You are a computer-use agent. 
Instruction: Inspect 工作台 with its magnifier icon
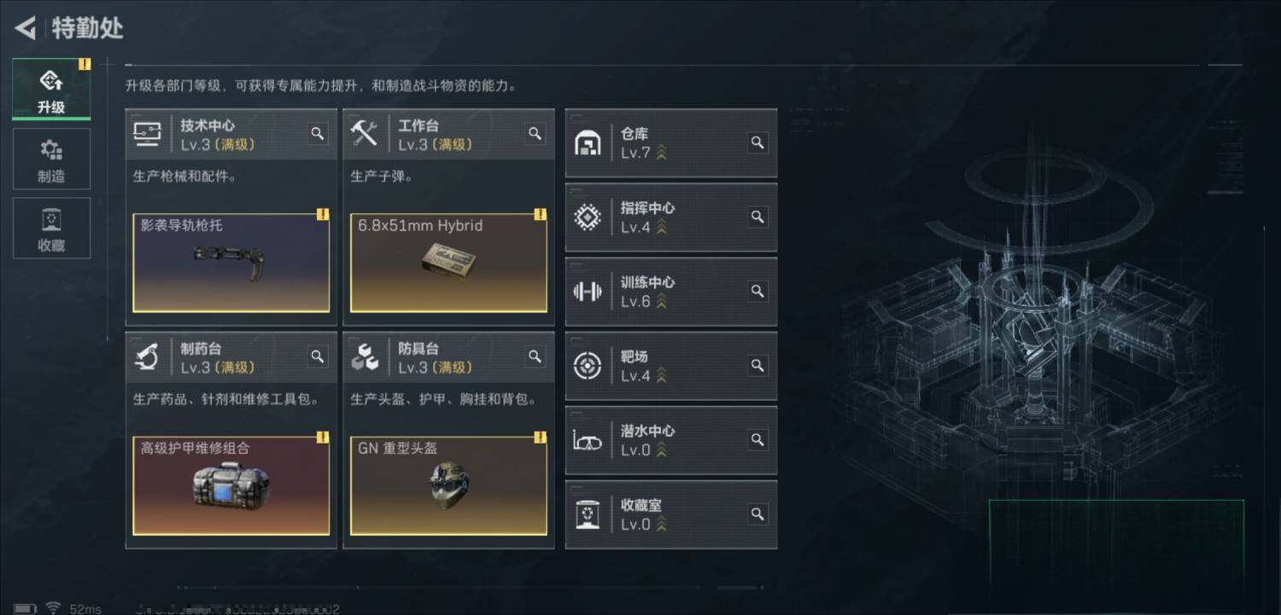(535, 134)
